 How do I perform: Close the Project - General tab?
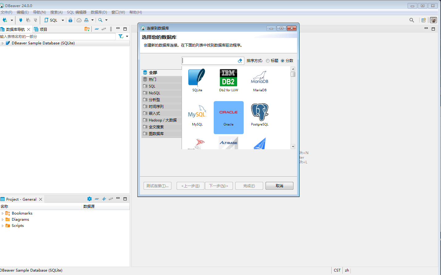tap(41, 199)
